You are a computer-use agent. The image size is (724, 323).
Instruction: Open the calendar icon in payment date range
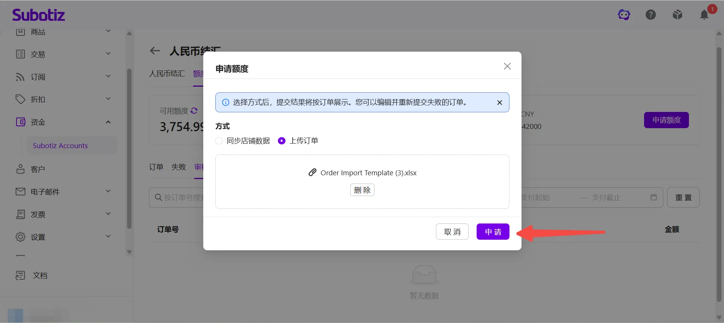653,197
